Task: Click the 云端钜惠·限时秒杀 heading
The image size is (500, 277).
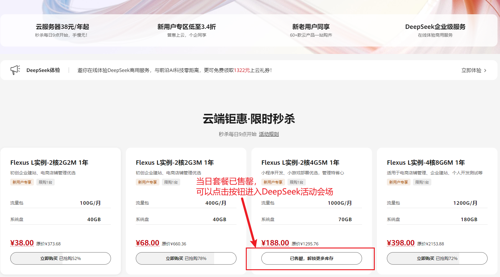Action: 249,119
